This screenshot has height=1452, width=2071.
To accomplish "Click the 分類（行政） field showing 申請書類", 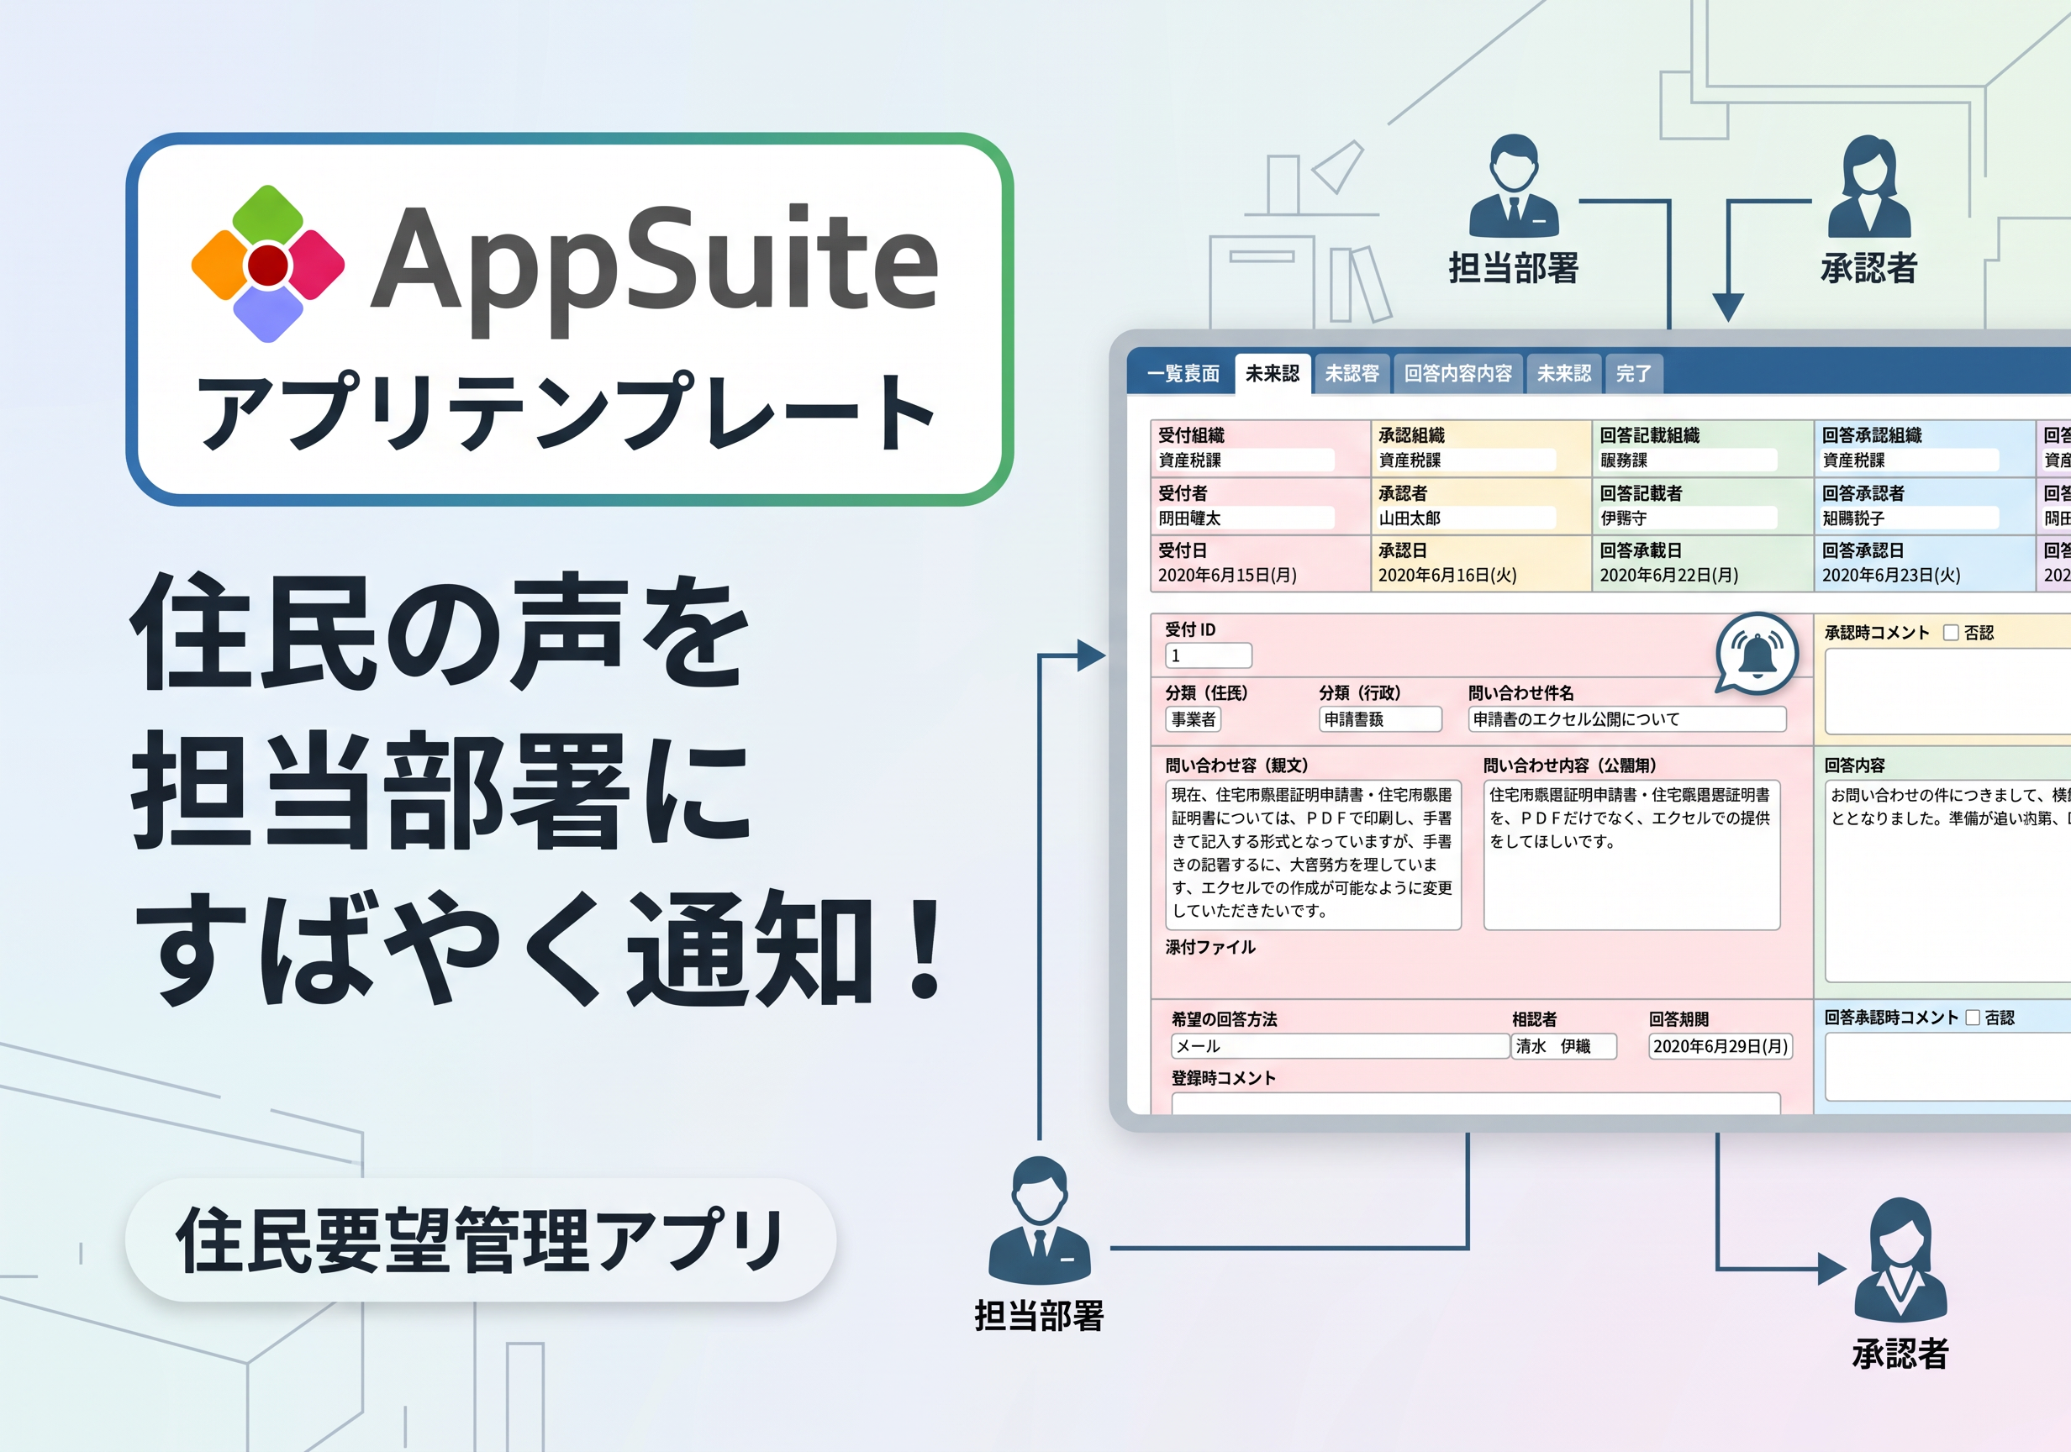I will [1380, 718].
